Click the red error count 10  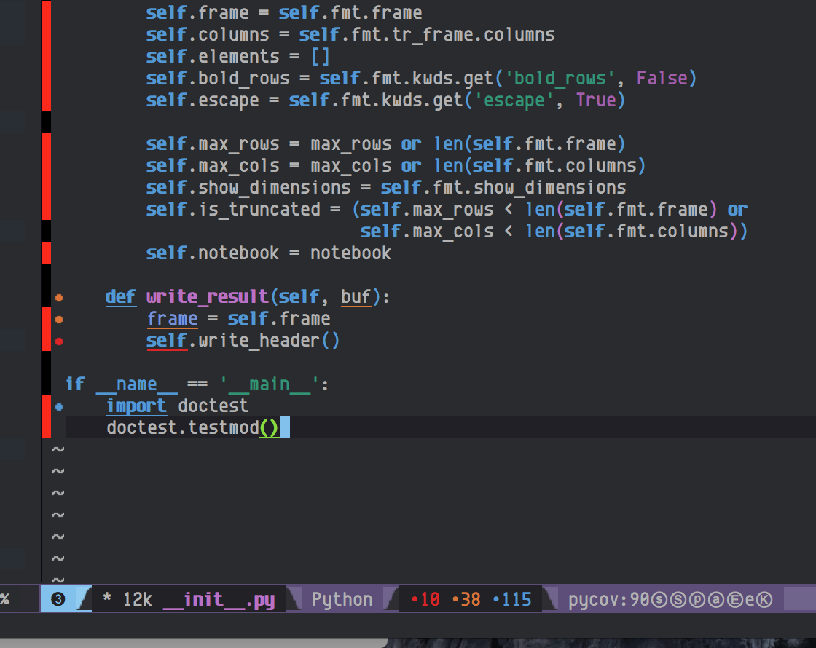point(425,600)
